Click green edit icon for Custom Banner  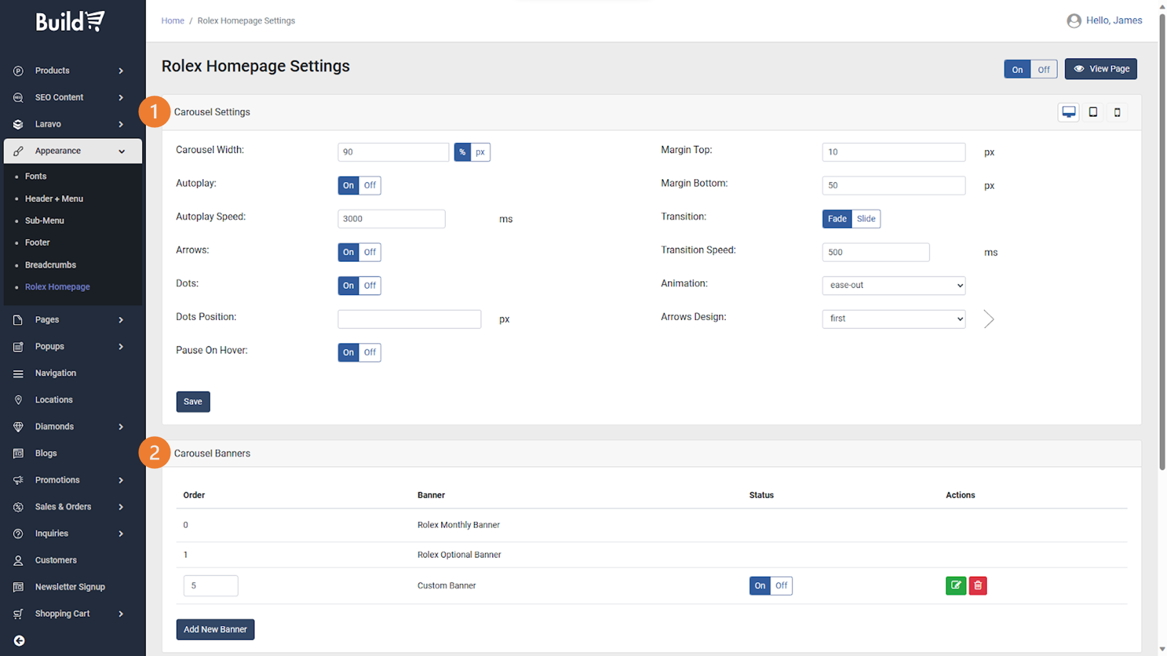click(955, 585)
